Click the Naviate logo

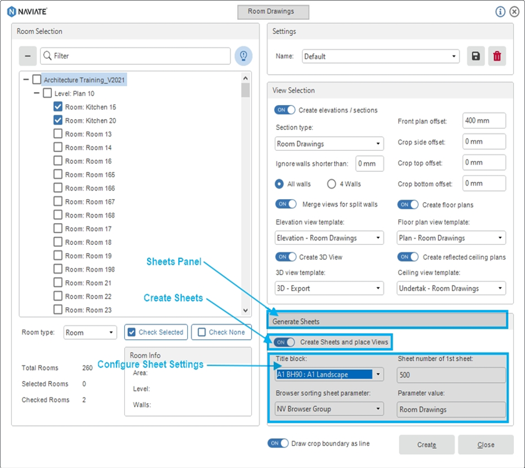(x=27, y=12)
